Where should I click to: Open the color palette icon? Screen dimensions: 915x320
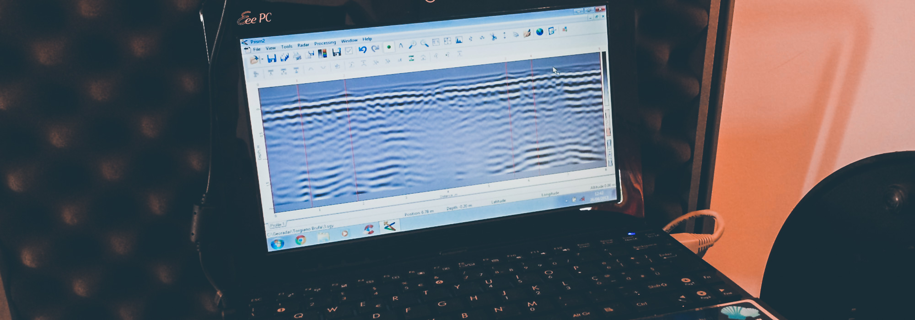(x=322, y=53)
